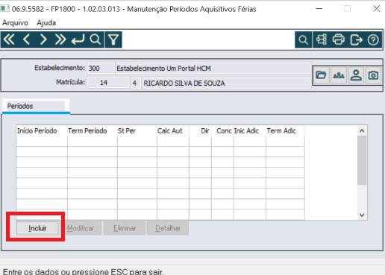Click the go-to record return arrow icon
The image size is (385, 275).
(78, 39)
